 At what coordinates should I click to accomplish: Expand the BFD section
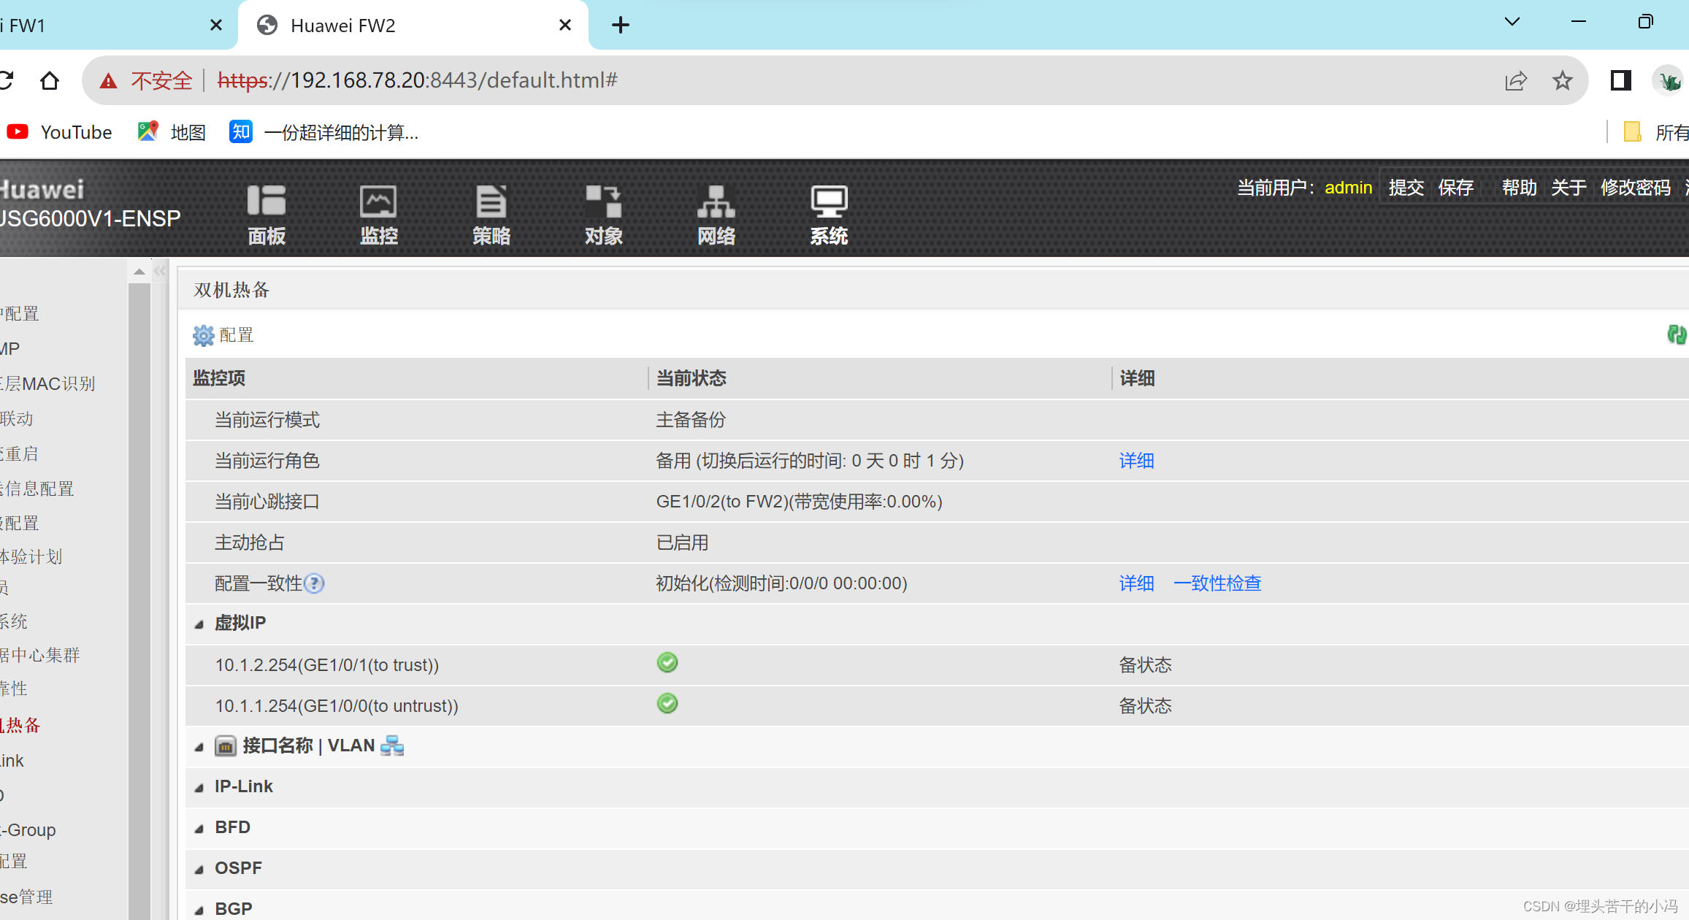199,828
